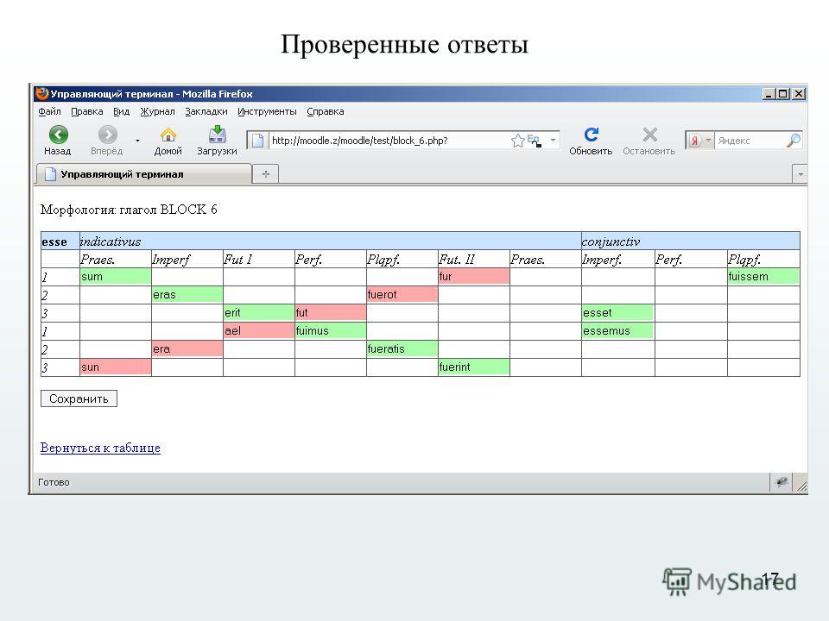This screenshot has height=621, width=829.
Task: Maximize the Firefox window
Action: point(783,94)
